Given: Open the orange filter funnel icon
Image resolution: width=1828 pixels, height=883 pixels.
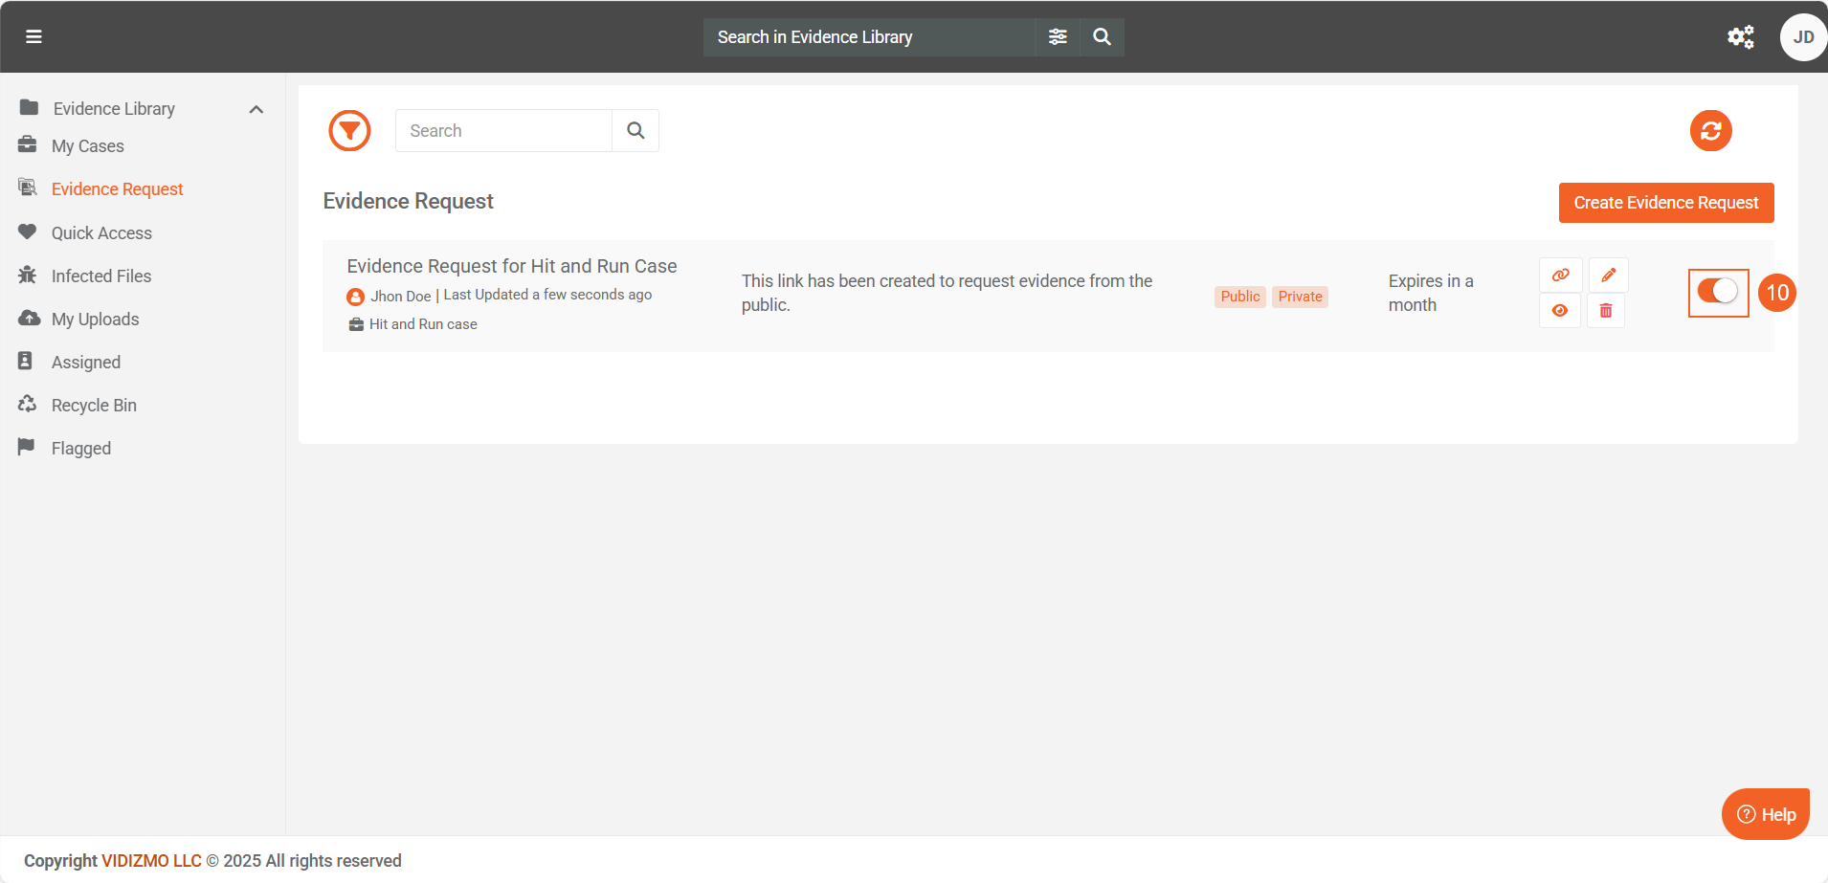Looking at the screenshot, I should pyautogui.click(x=349, y=130).
